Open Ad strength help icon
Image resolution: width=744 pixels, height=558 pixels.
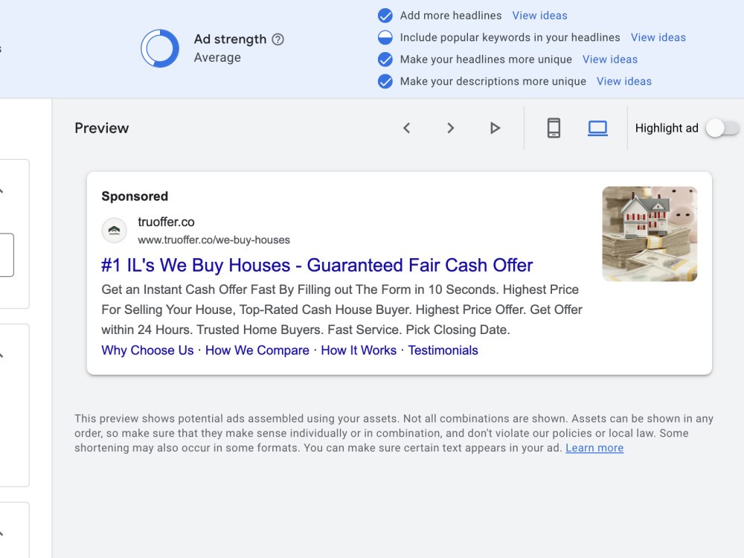[x=278, y=39]
